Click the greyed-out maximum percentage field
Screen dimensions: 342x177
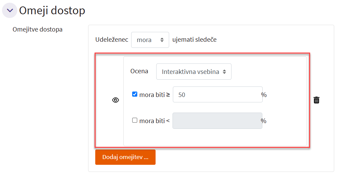(x=217, y=121)
